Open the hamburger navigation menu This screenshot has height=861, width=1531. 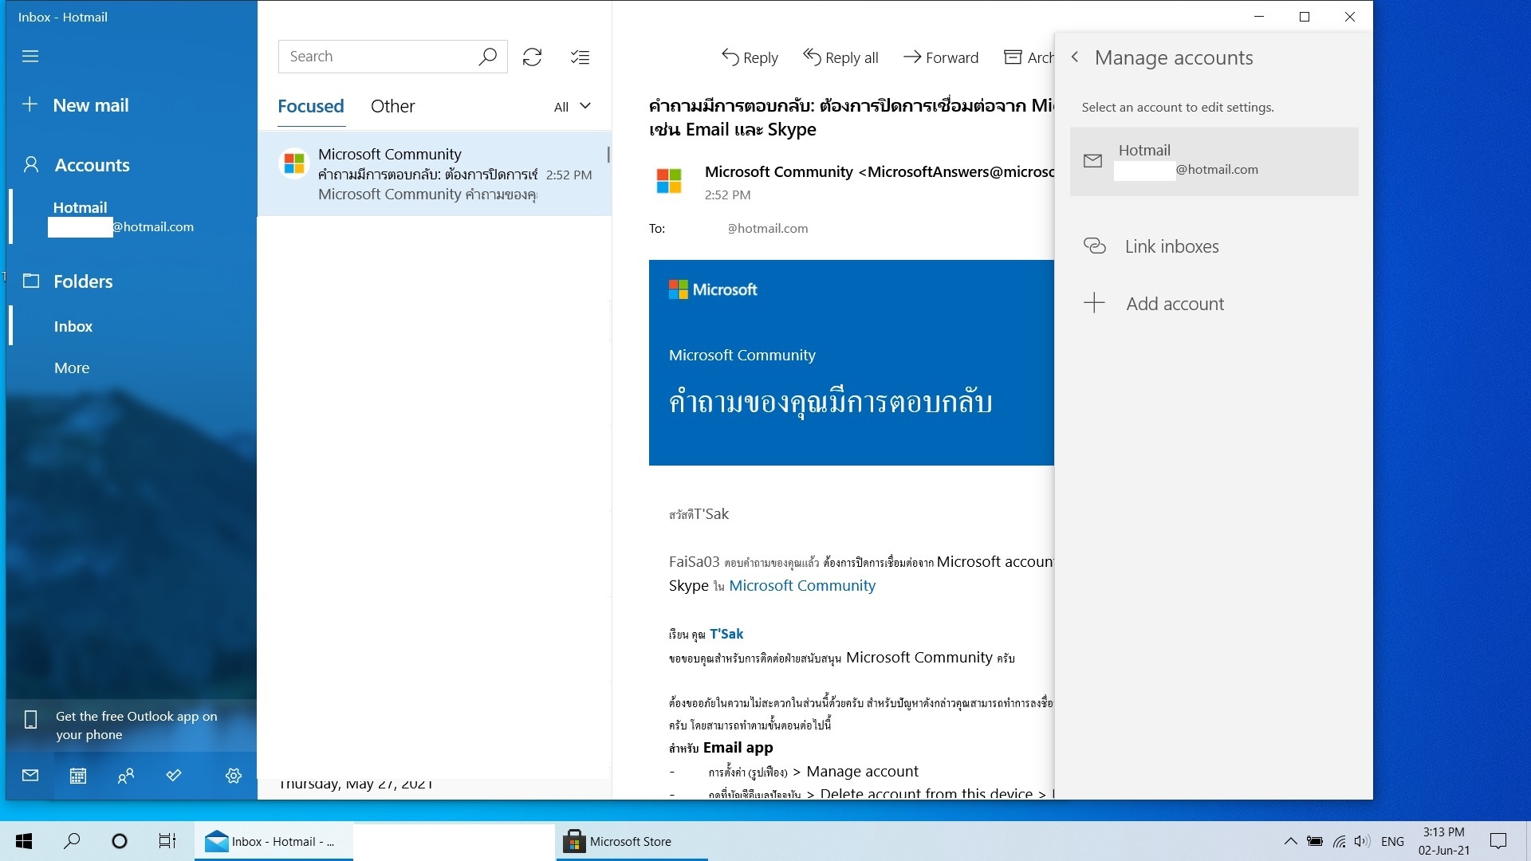click(30, 57)
